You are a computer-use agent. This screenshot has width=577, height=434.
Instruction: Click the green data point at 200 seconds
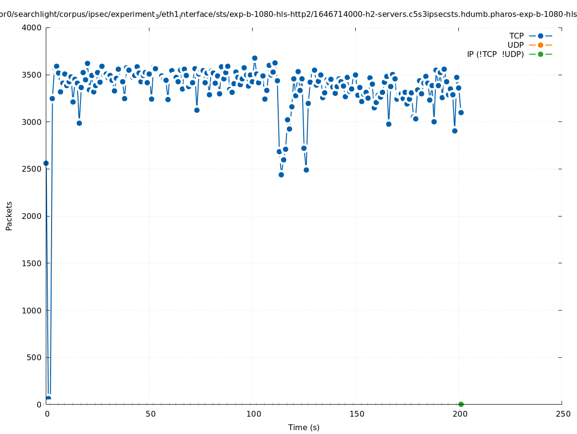pyautogui.click(x=461, y=404)
